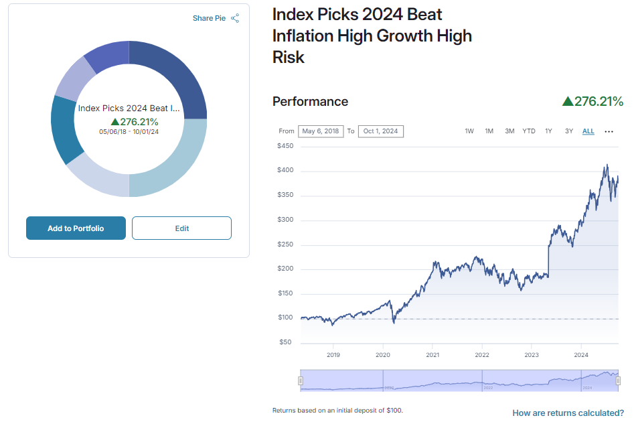Open How are returns calculated link

pyautogui.click(x=568, y=413)
